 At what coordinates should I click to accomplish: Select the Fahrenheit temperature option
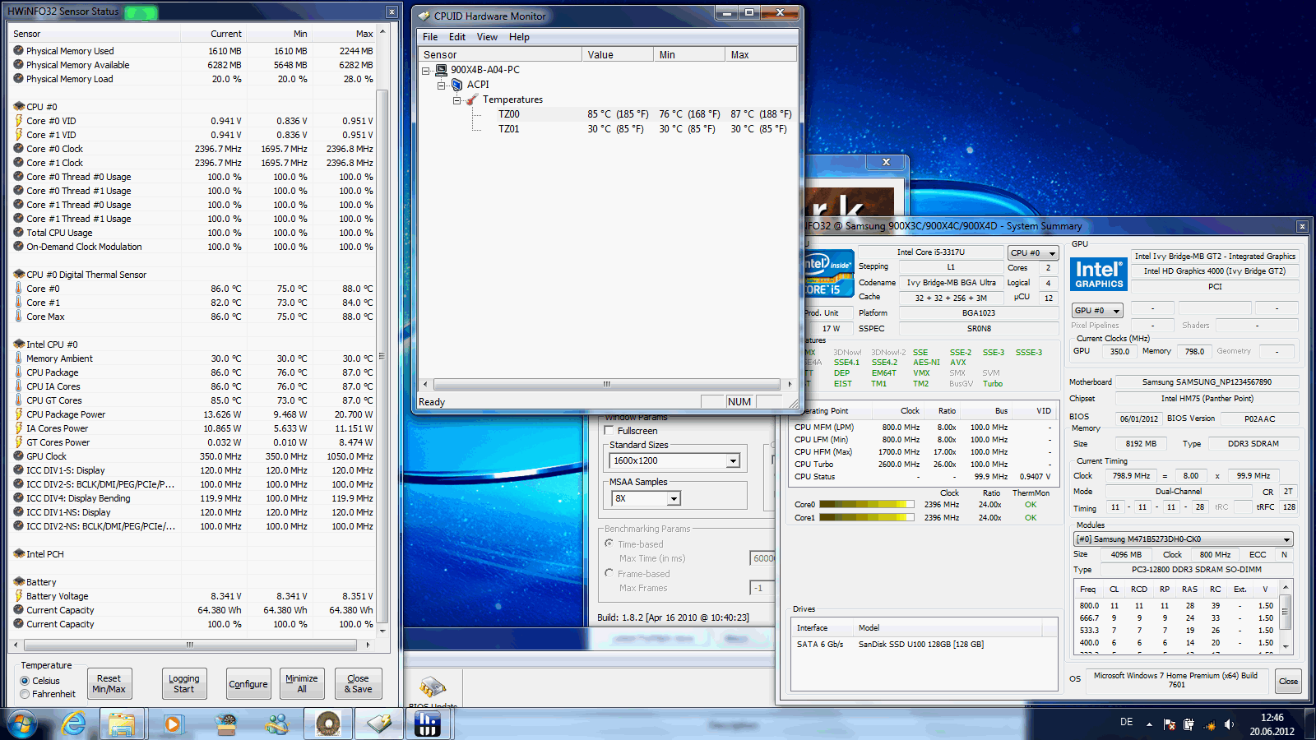(25, 694)
